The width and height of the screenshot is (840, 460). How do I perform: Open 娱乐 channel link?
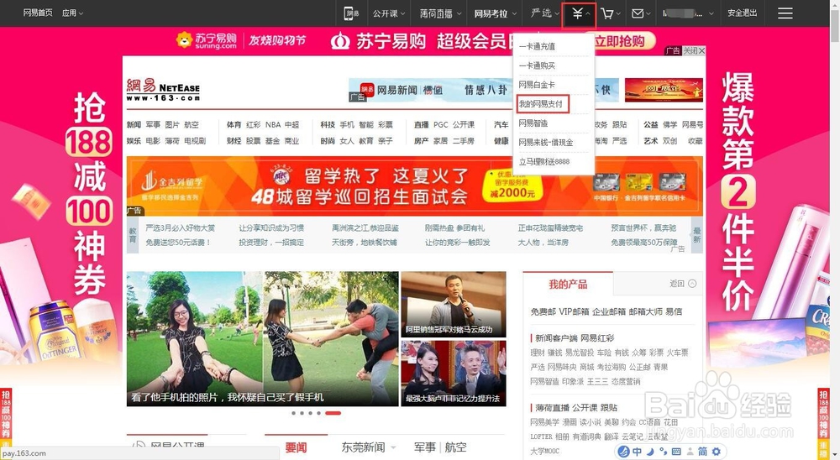pyautogui.click(x=134, y=141)
